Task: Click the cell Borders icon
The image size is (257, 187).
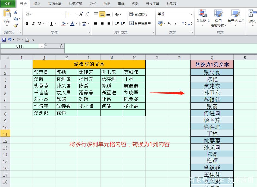Action: click(x=51, y=24)
